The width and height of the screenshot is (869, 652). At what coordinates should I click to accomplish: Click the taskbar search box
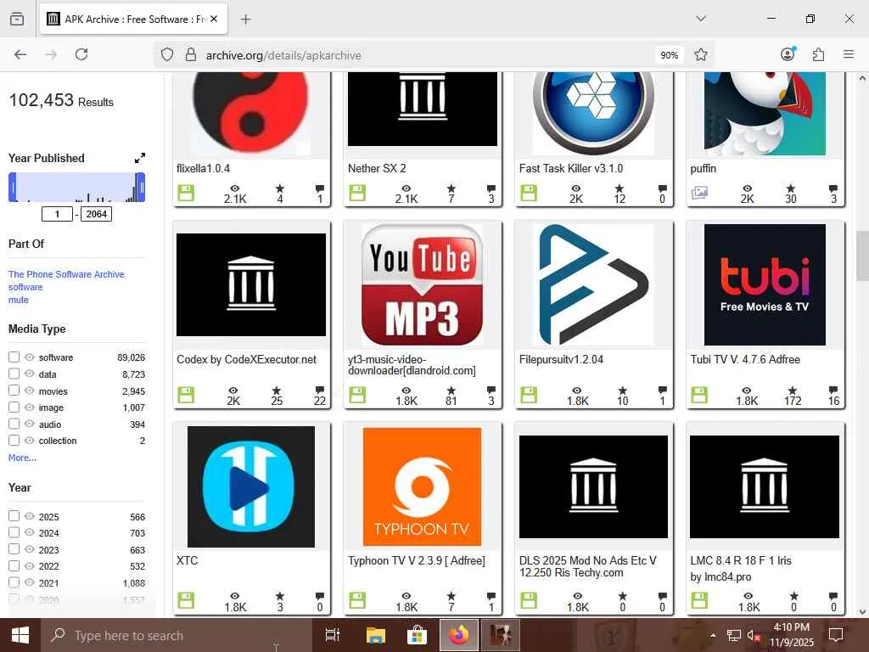pos(177,635)
